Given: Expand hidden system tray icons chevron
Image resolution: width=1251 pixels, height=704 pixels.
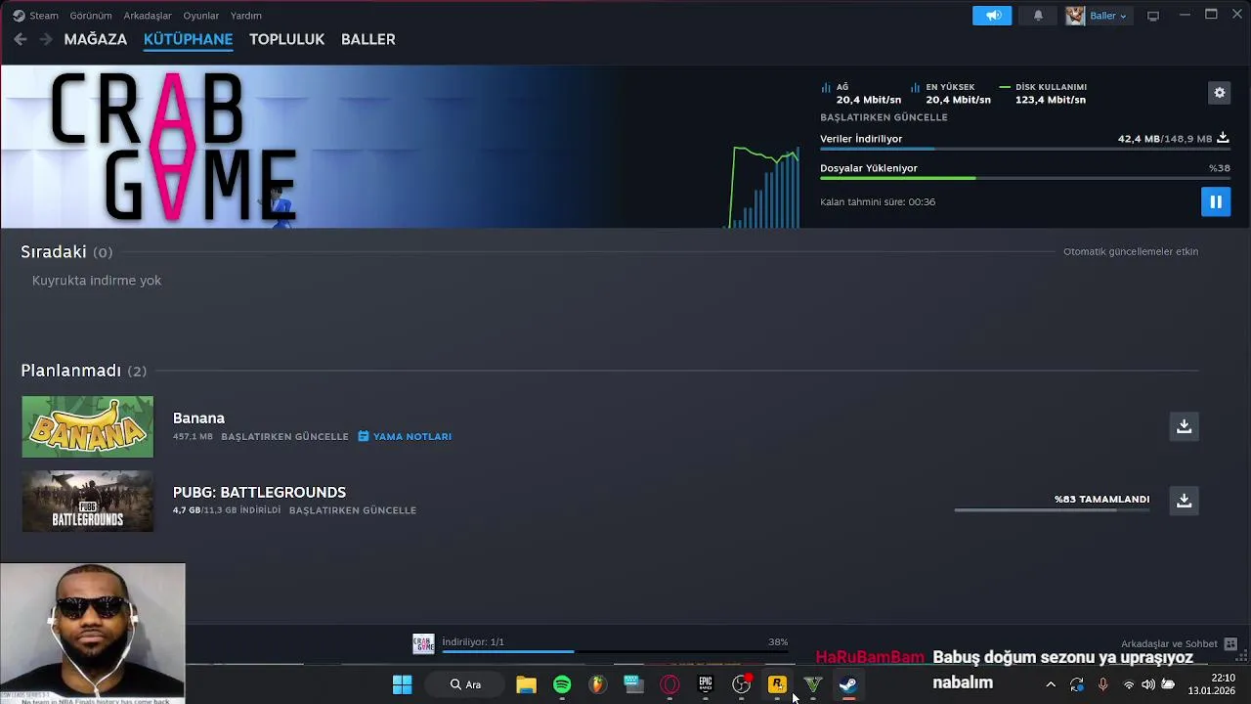Looking at the screenshot, I should coord(1051,684).
